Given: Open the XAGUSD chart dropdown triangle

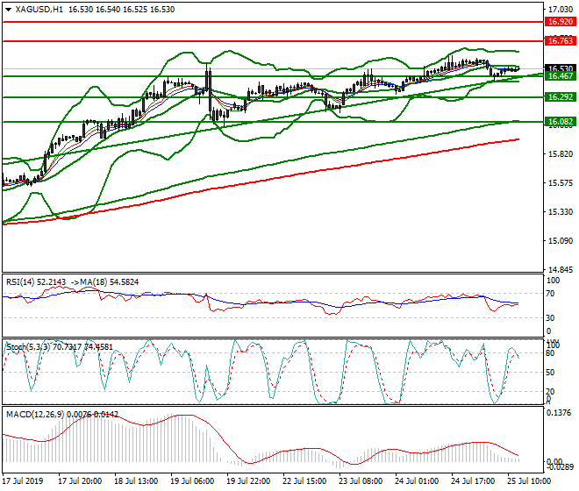Looking at the screenshot, I should pyautogui.click(x=8, y=10).
